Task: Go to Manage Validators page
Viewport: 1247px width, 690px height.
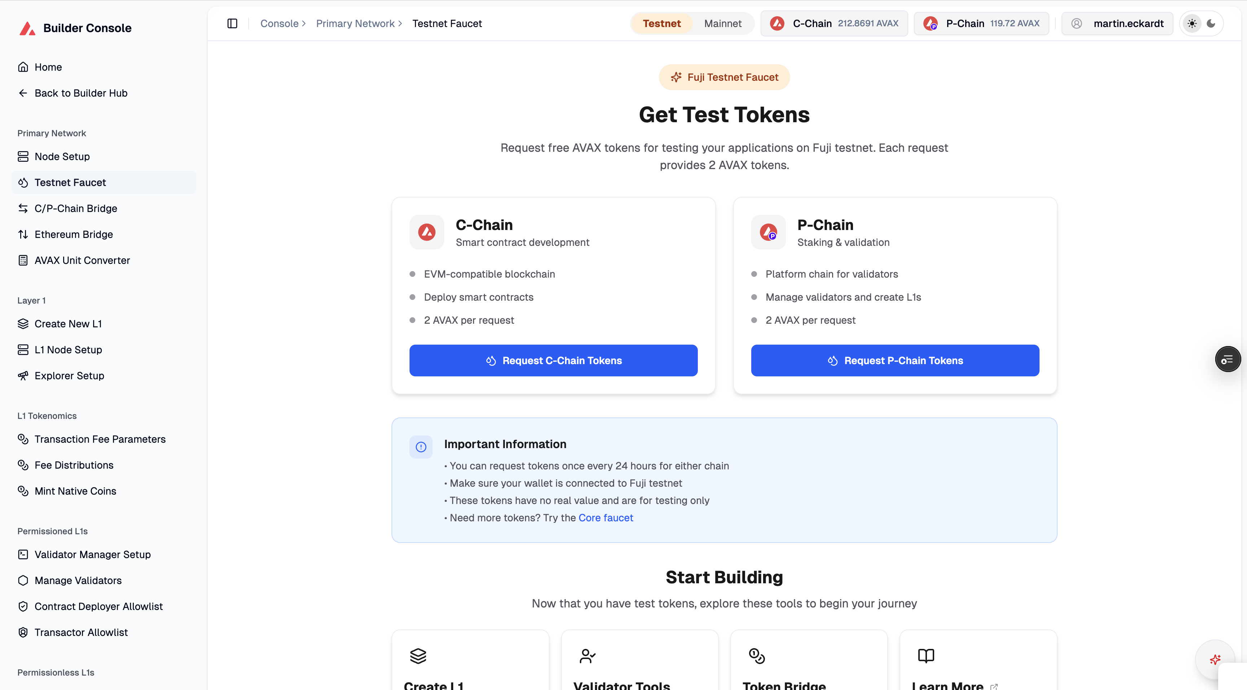Action: click(78, 580)
